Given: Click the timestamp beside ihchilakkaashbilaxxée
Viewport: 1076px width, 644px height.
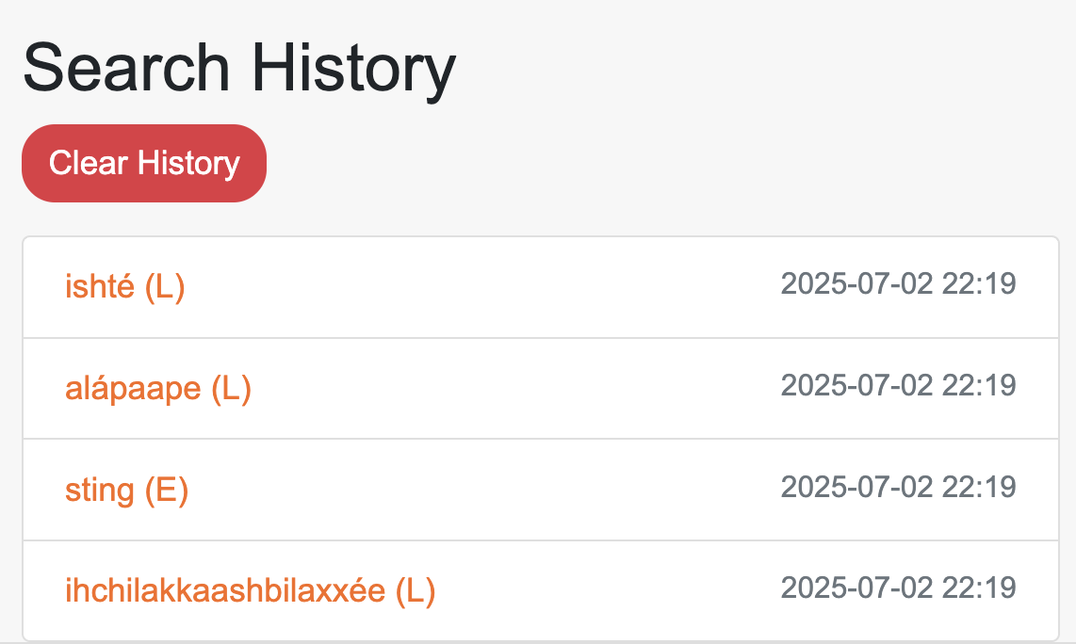Looking at the screenshot, I should click(898, 588).
